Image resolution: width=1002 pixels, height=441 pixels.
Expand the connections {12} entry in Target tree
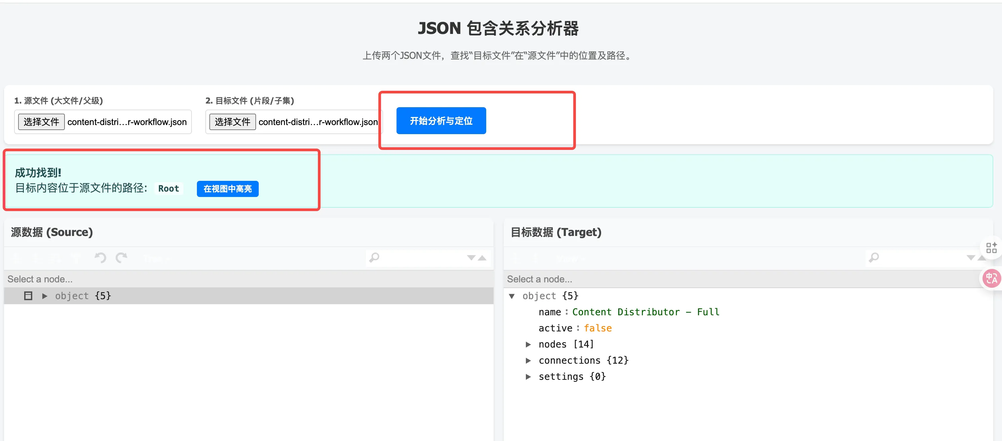(529, 360)
